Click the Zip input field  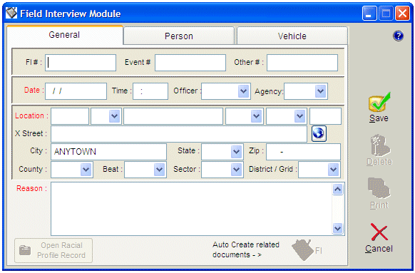pos(303,152)
